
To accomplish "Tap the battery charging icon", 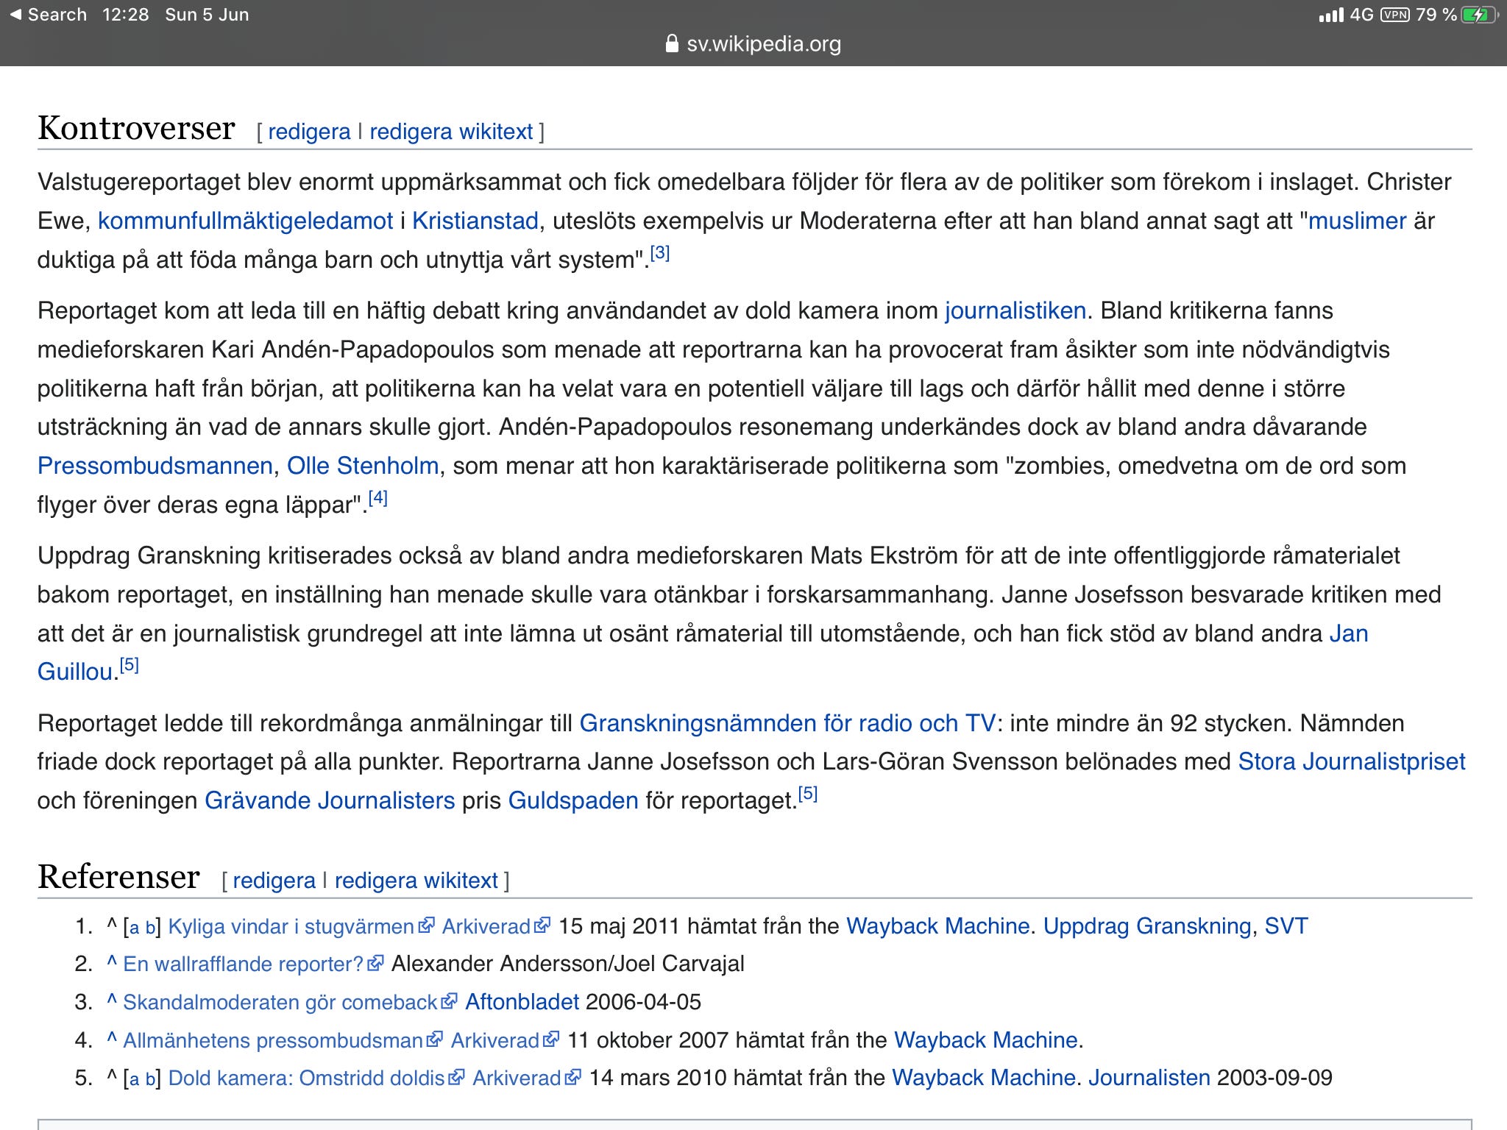I will 1478,15.
